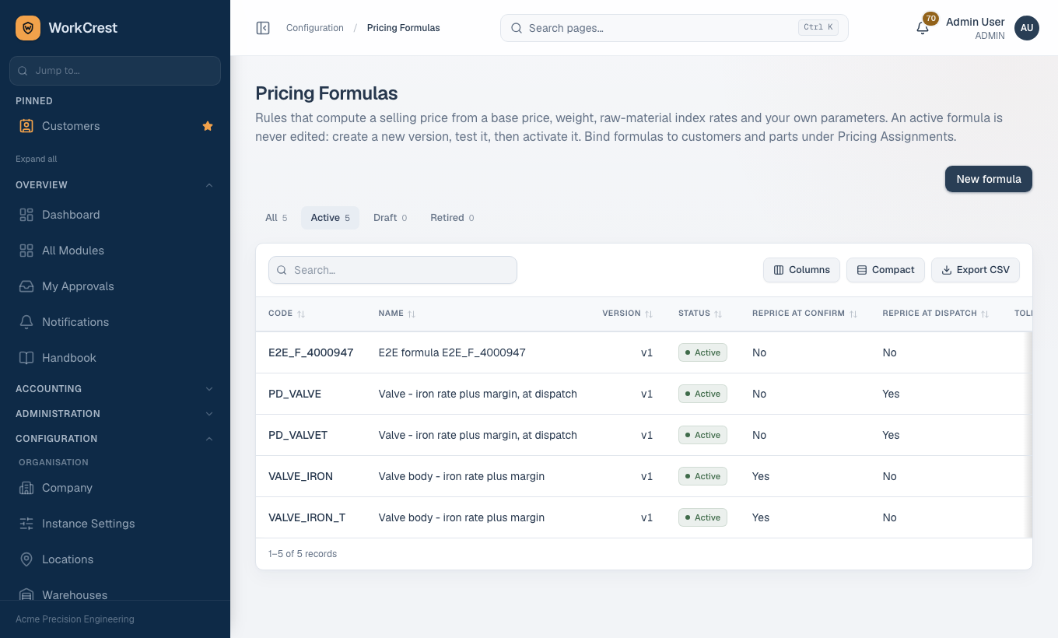This screenshot has width=1058, height=638.
Task: Sort table by Code column
Action: click(x=286, y=314)
